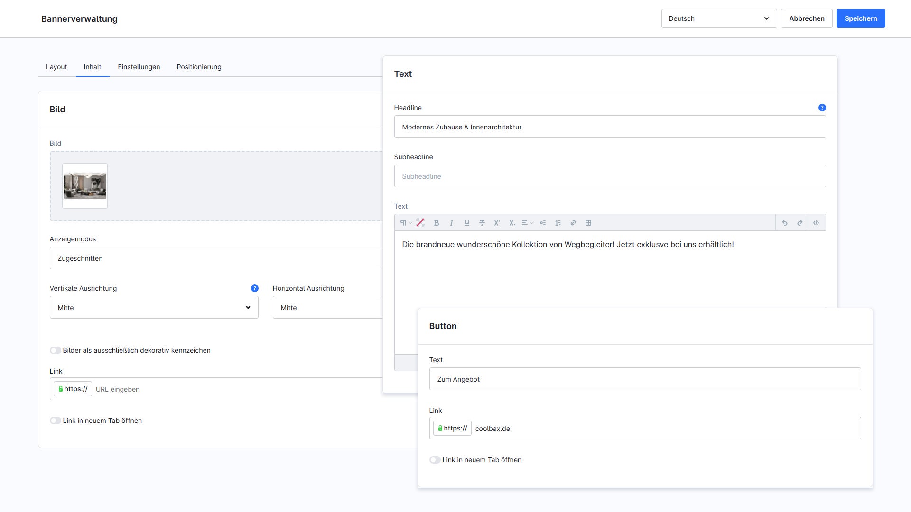This screenshot has height=512, width=911.
Task: Switch editor to code view
Action: pos(816,223)
